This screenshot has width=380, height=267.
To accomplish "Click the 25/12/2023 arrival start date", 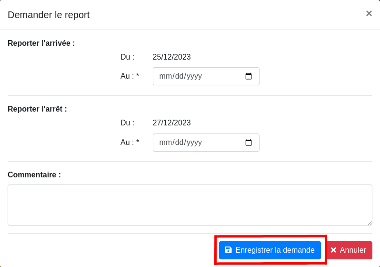I will (171, 57).
